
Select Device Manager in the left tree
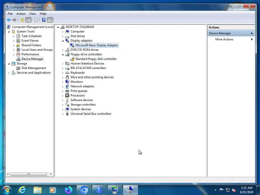click(x=32, y=59)
